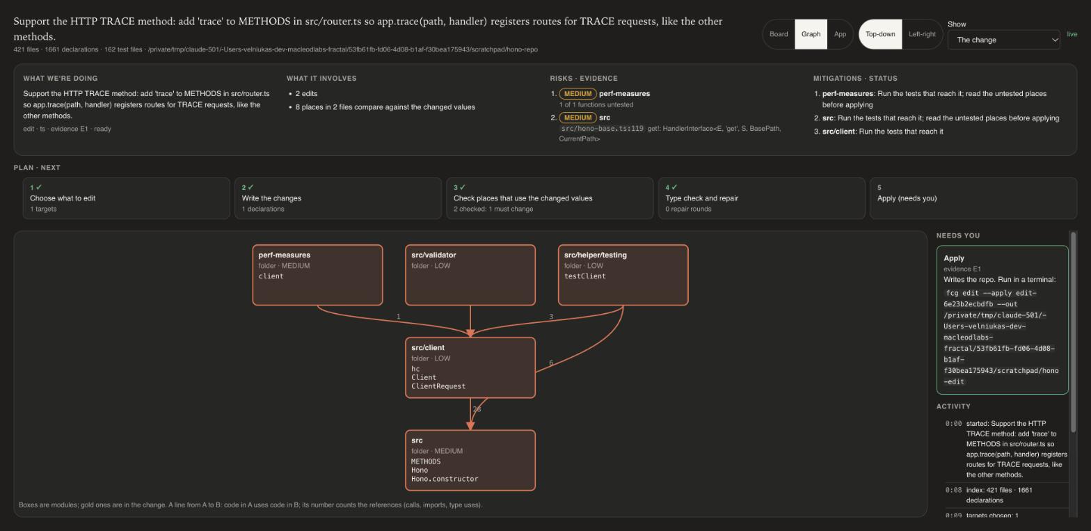Switch to the Board view

point(779,34)
